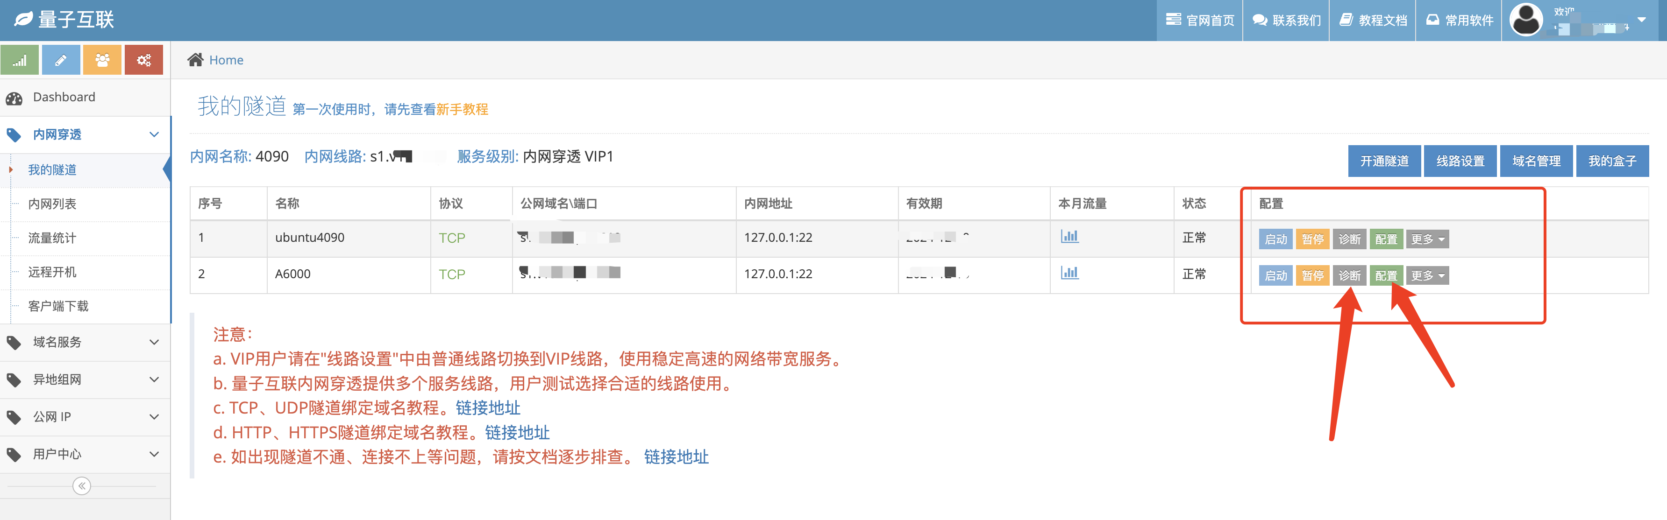Click the orange users group shortcut icon
This screenshot has width=1667, height=520.
click(102, 60)
